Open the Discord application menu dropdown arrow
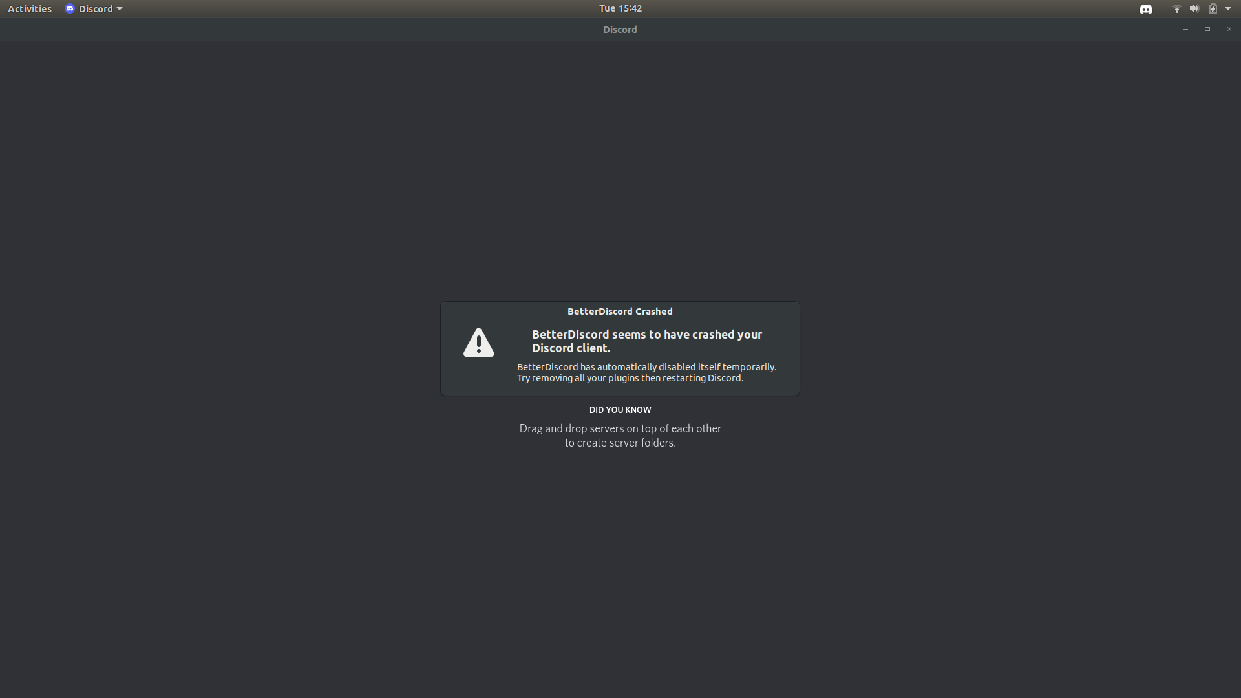1241x698 pixels. (118, 8)
